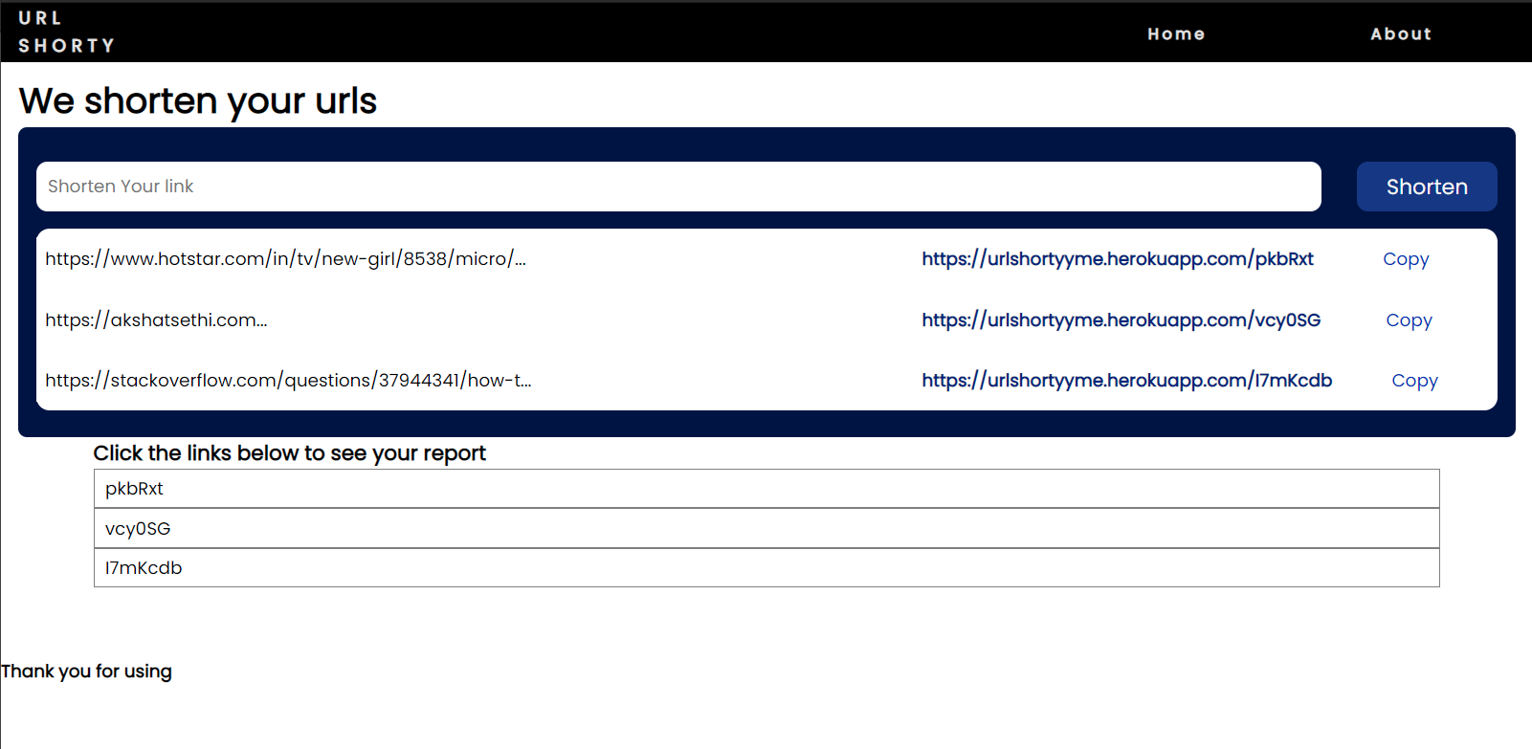
Task: Click the Shorten button
Action: pyautogui.click(x=1427, y=187)
